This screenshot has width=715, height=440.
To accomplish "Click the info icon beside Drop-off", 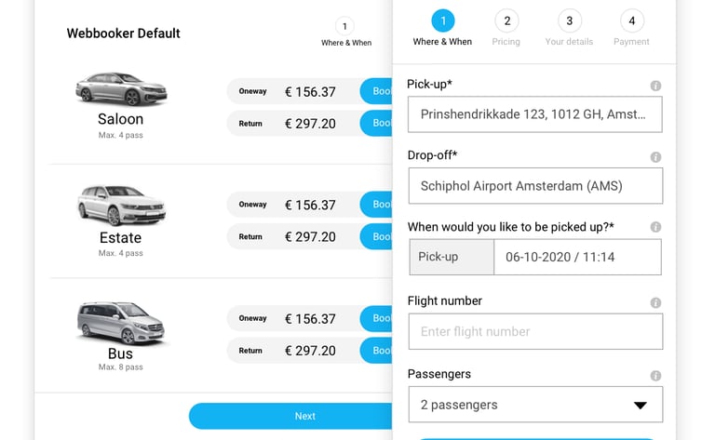I will [x=655, y=157].
